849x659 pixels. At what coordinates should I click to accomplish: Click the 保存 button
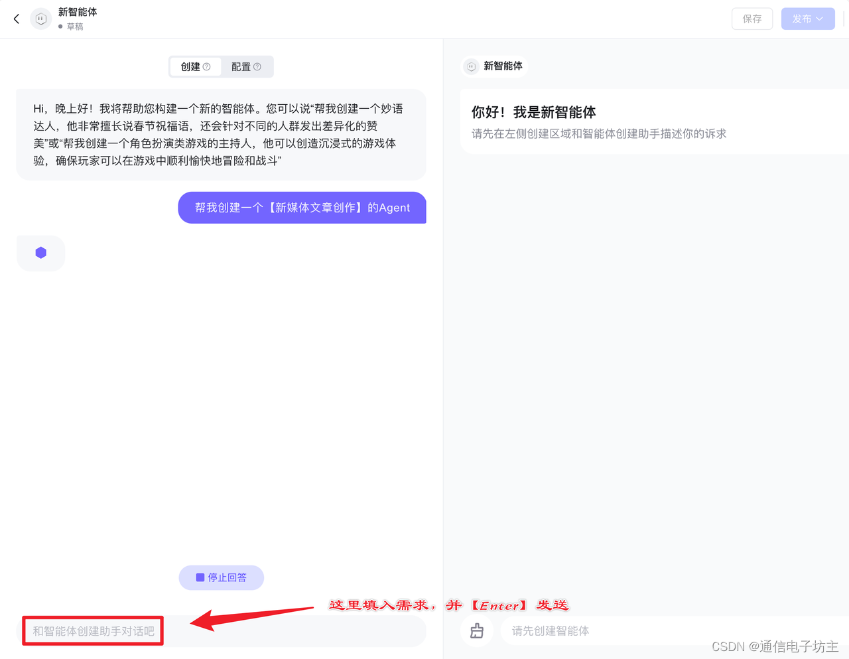[752, 19]
